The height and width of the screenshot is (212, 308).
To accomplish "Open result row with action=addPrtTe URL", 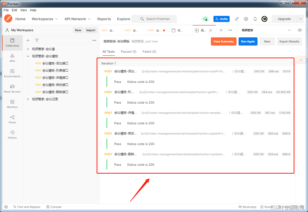I will click(x=197, y=71).
